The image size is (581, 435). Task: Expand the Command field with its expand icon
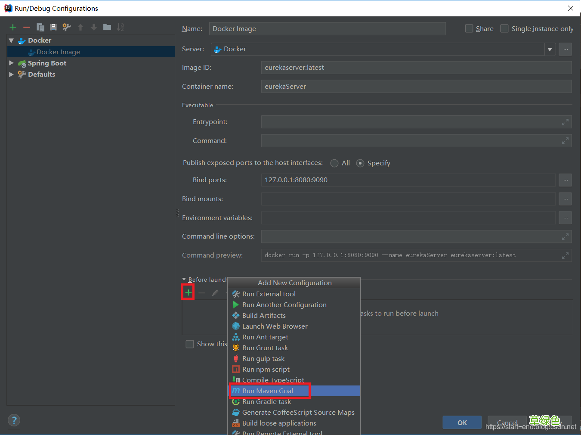pos(565,141)
